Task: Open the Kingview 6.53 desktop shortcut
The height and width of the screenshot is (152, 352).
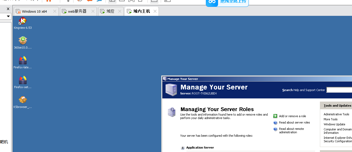Action: click(23, 23)
